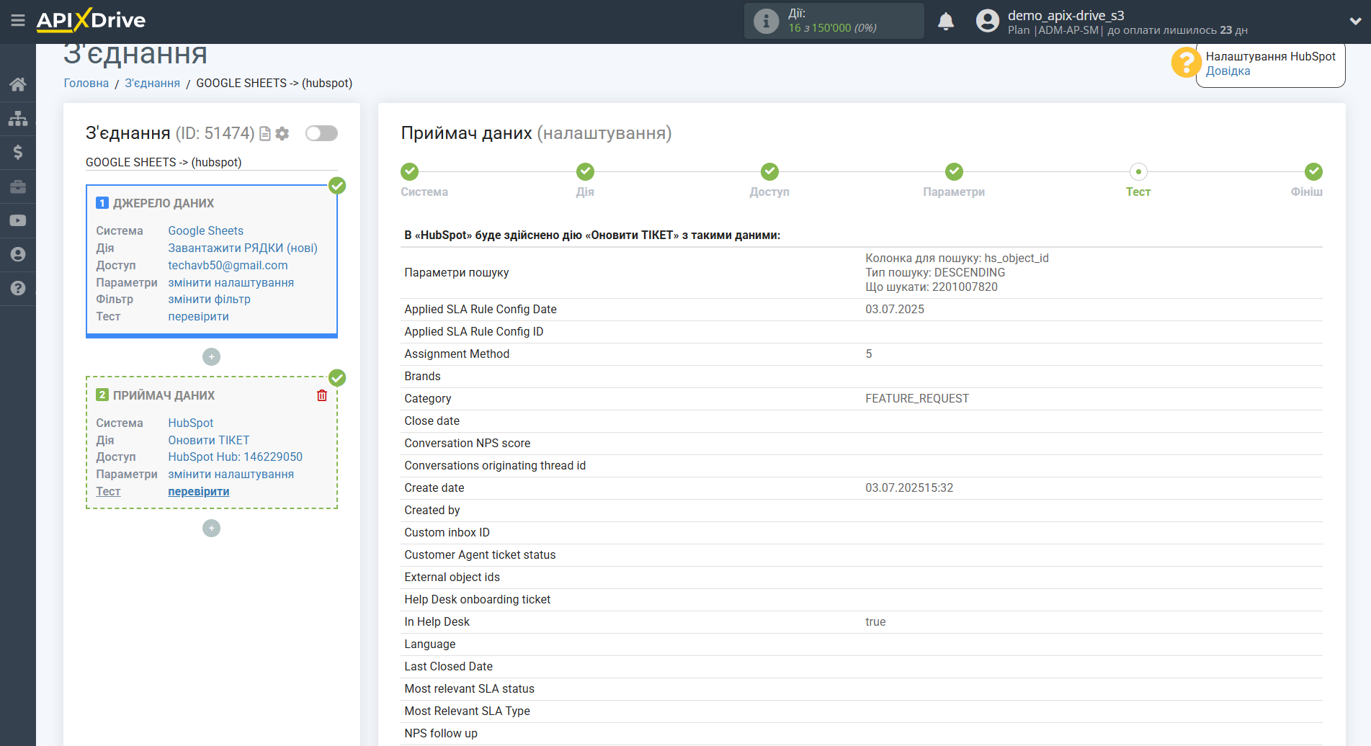Select the In Help Desk true value
Image resolution: width=1371 pixels, height=746 pixels.
coord(875,621)
